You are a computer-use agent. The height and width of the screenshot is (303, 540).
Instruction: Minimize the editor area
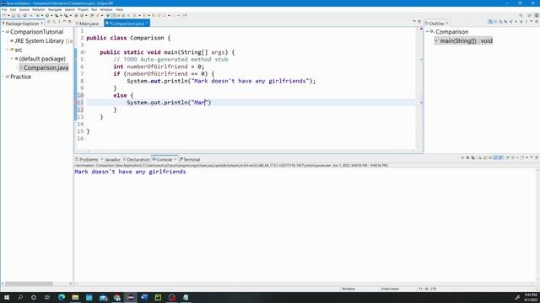[x=414, y=21]
